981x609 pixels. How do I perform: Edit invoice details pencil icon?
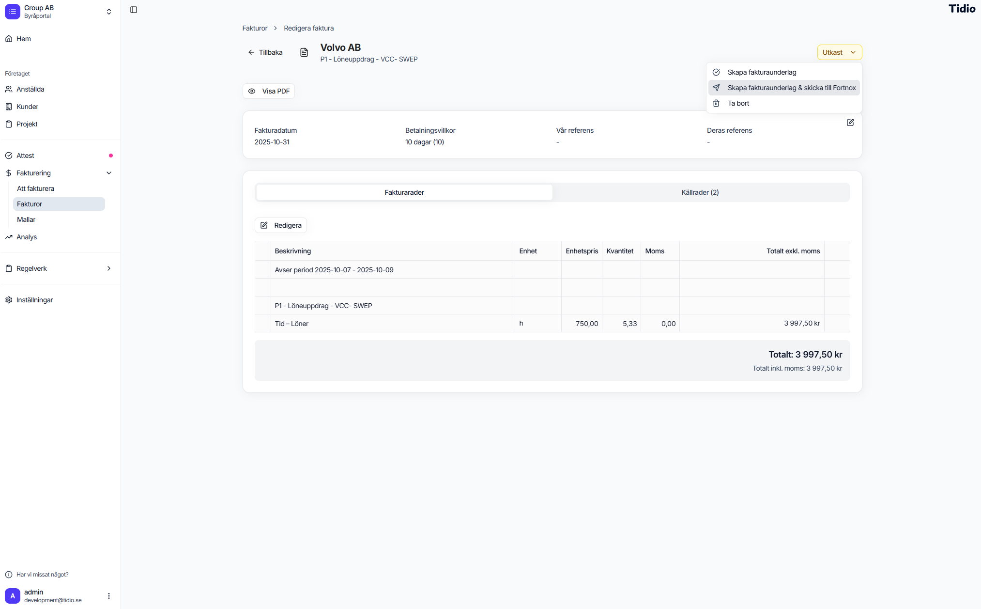point(850,123)
